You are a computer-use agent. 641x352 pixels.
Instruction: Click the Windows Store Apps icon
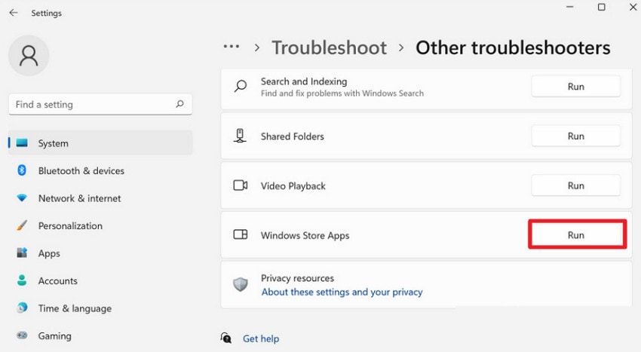[x=241, y=234]
